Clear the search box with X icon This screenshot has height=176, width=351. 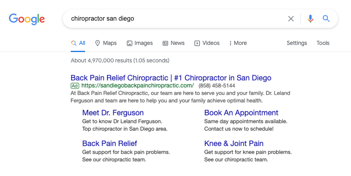(291, 19)
